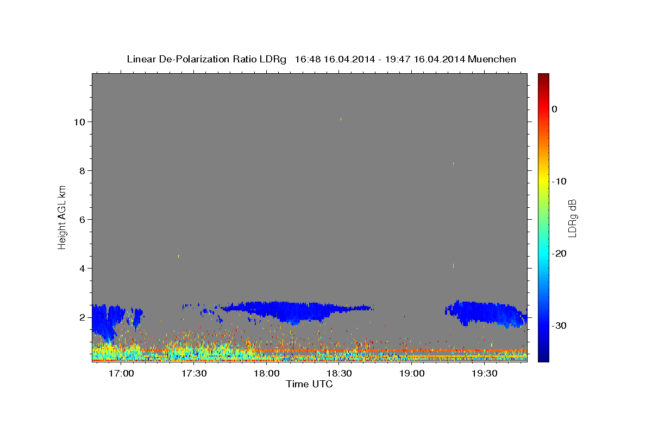
Task: Click the height tick label '4'
Action: tap(82, 268)
